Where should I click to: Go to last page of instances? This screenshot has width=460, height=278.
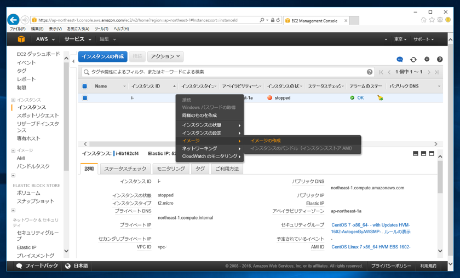tap(437, 72)
